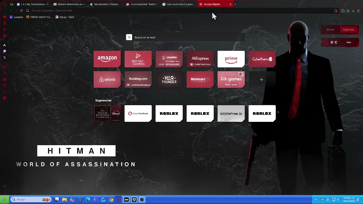Open the Booking.com speed dial tile

tap(138, 80)
